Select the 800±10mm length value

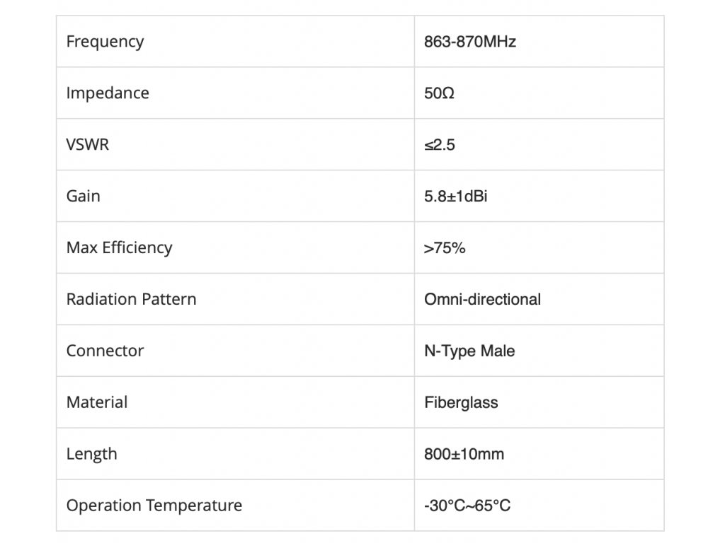pos(464,454)
